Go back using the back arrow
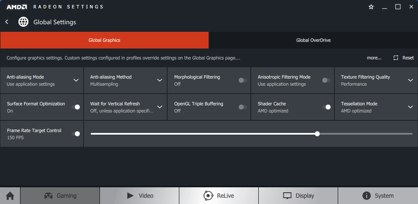418x204 pixels. pos(7,22)
